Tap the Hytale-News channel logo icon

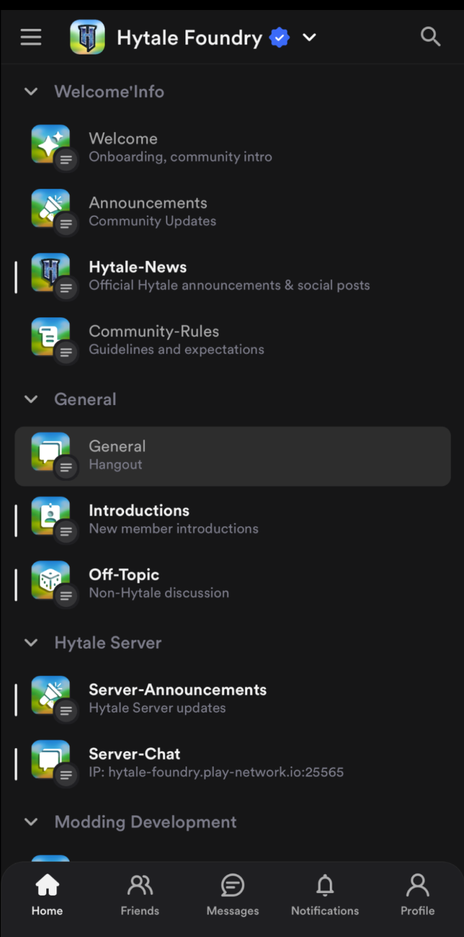(51, 273)
